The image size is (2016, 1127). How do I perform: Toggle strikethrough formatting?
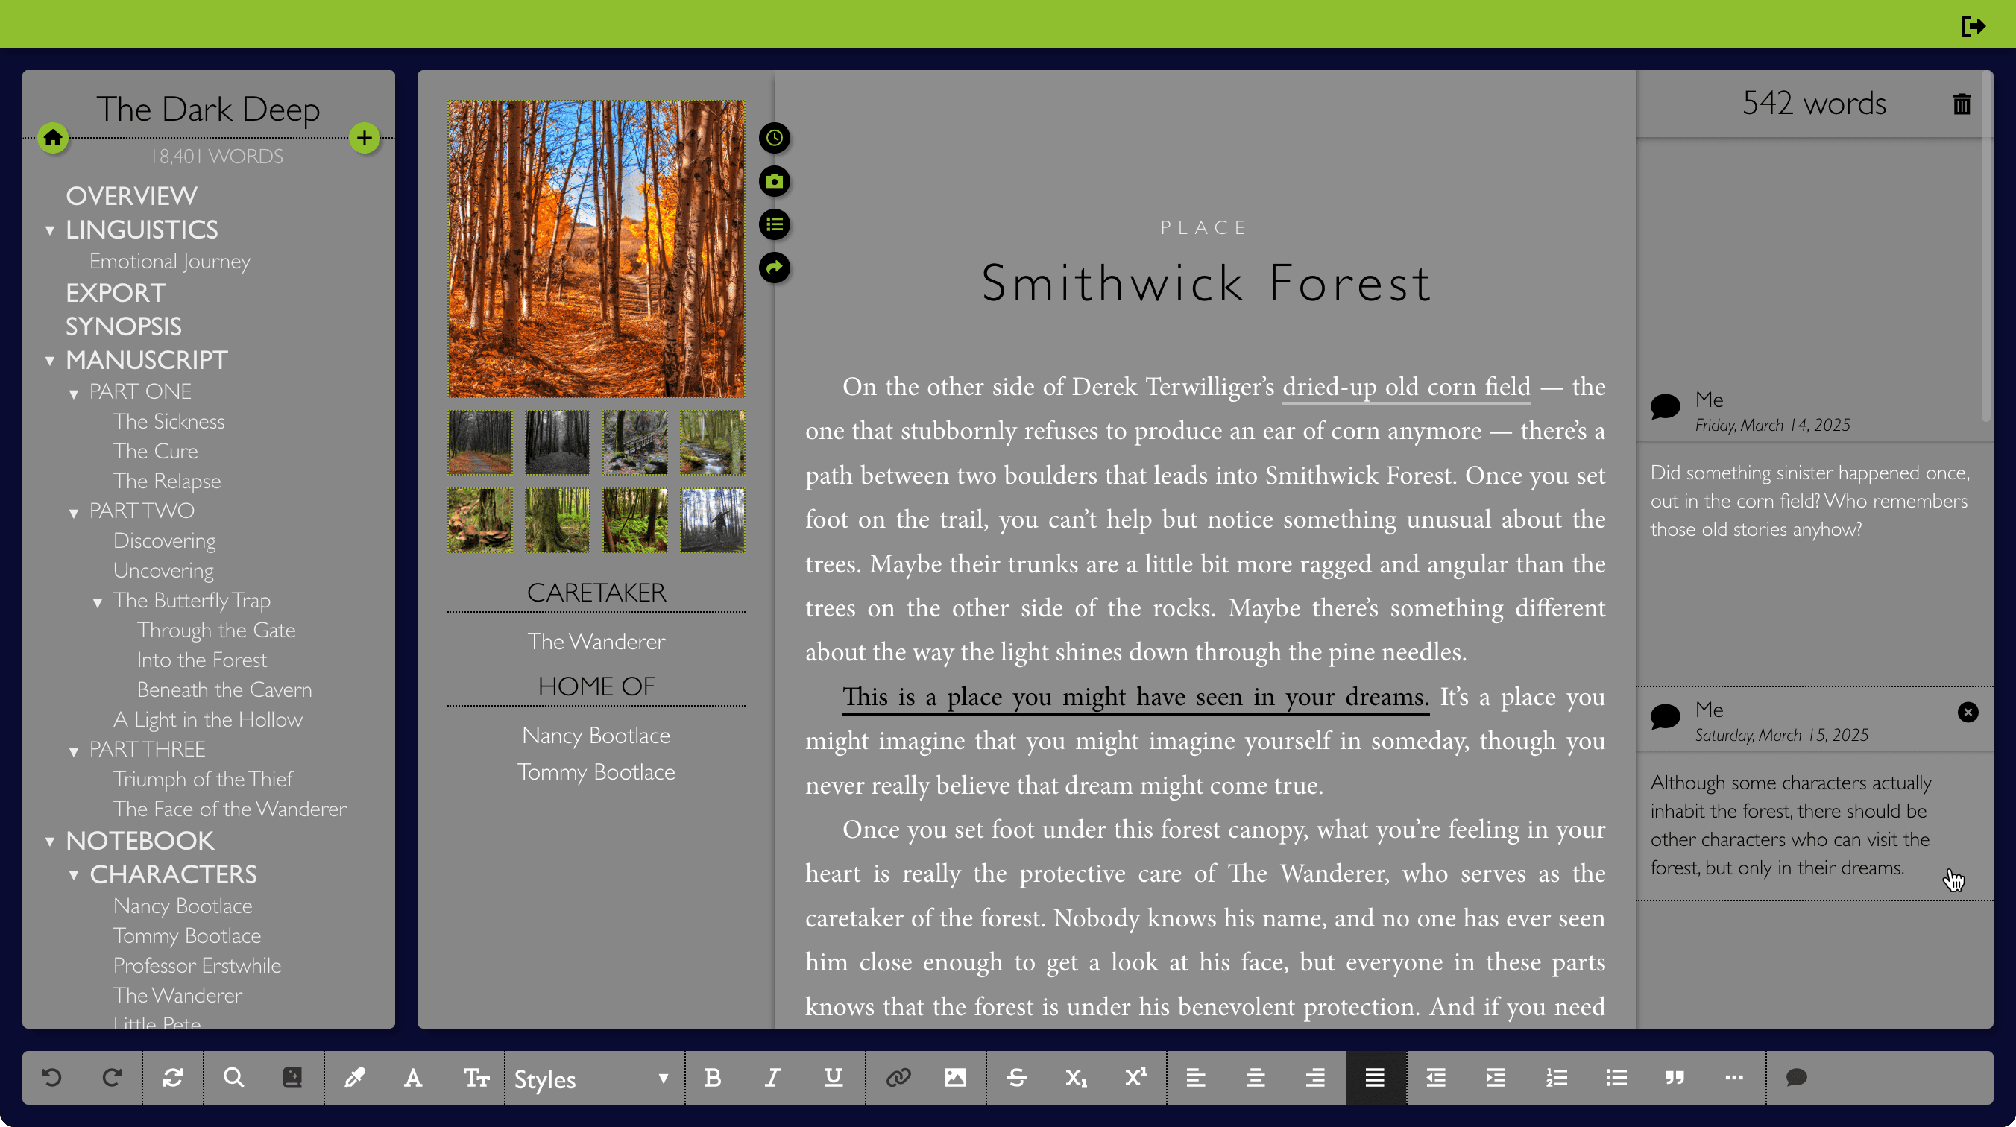1017,1078
